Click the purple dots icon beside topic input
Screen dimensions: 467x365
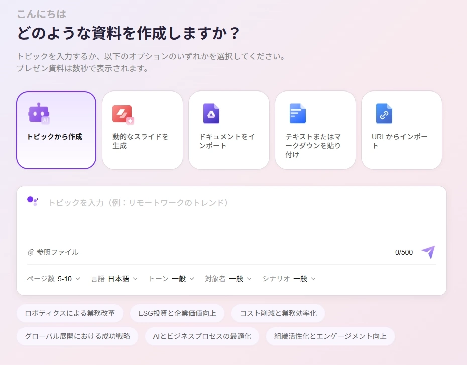tap(33, 201)
